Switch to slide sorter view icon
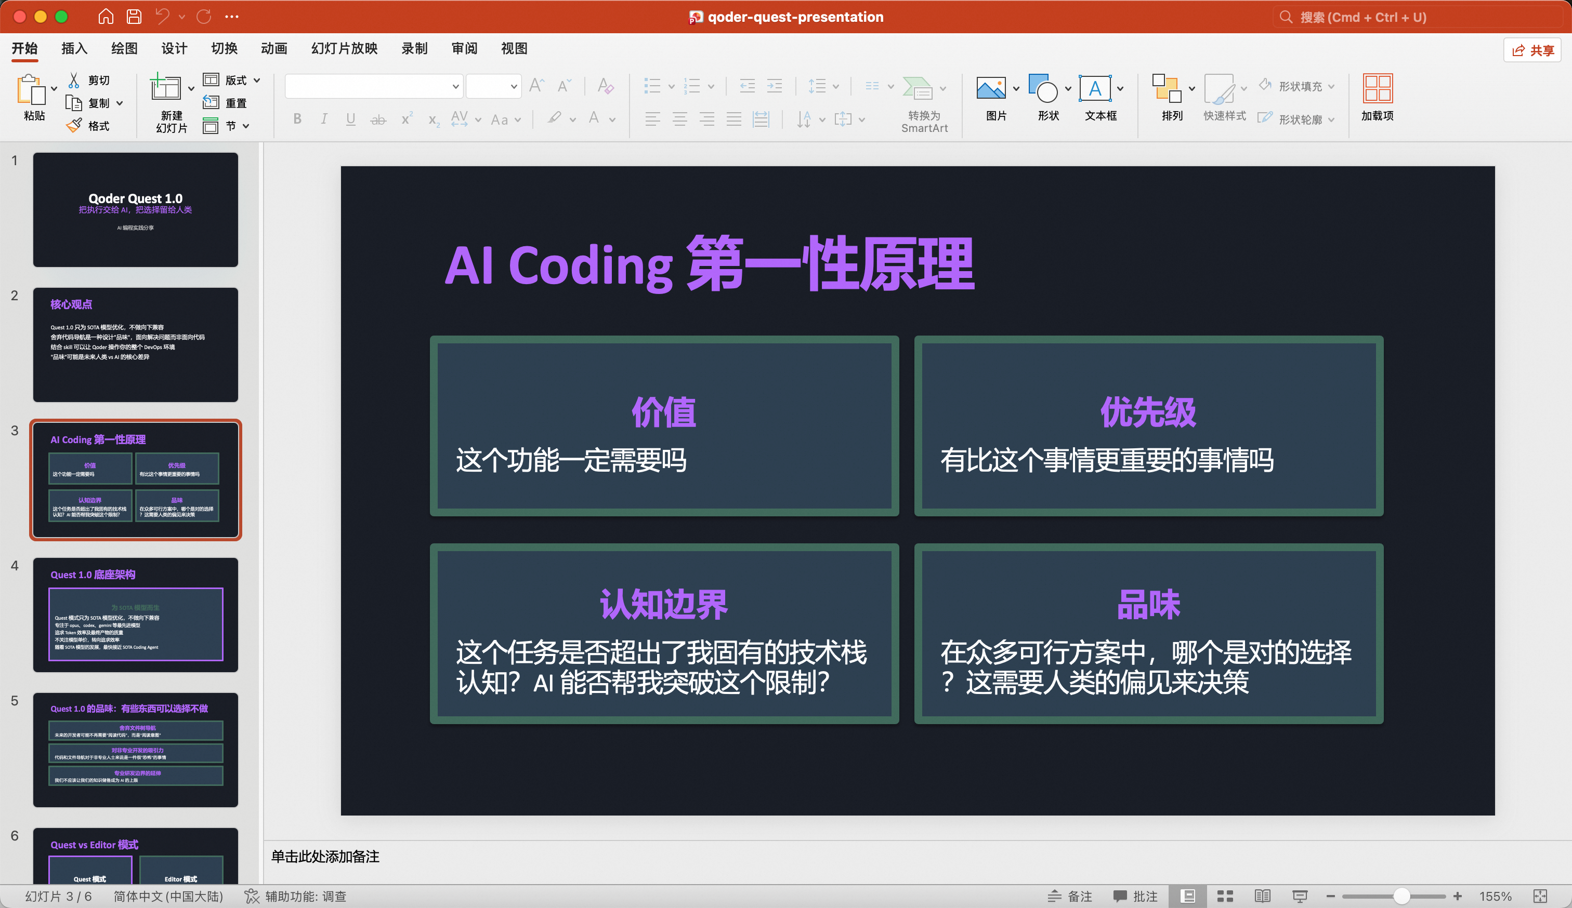The width and height of the screenshot is (1572, 908). (x=1225, y=896)
